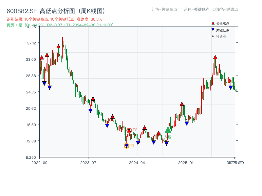Select the red-circled T2 high point marker

[x=129, y=130]
